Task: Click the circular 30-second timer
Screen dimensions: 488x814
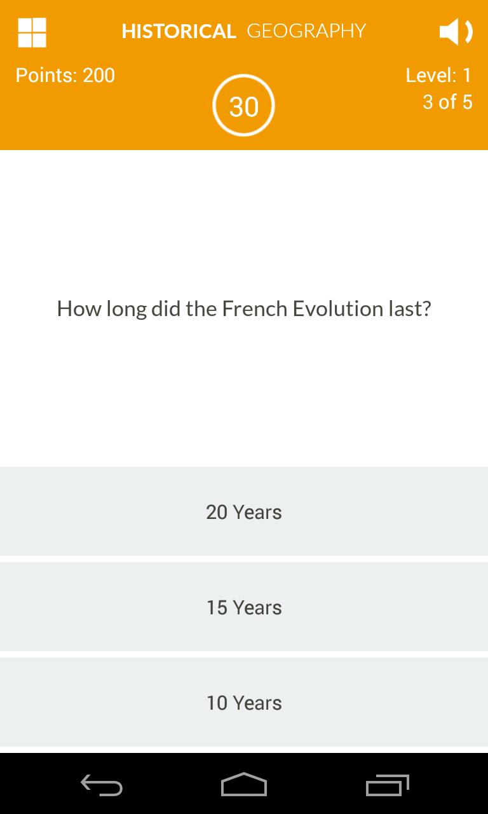Action: click(243, 106)
